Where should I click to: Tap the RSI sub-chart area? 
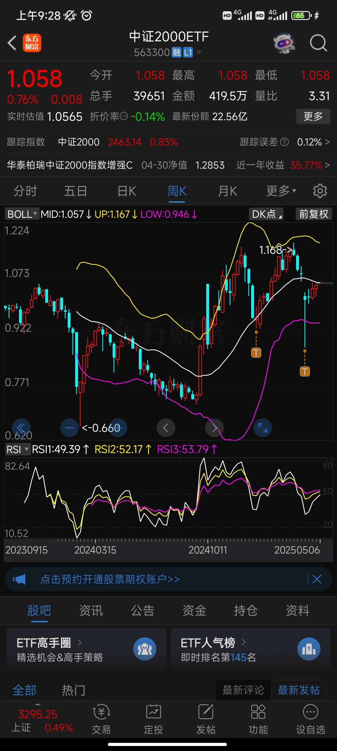[x=168, y=498]
